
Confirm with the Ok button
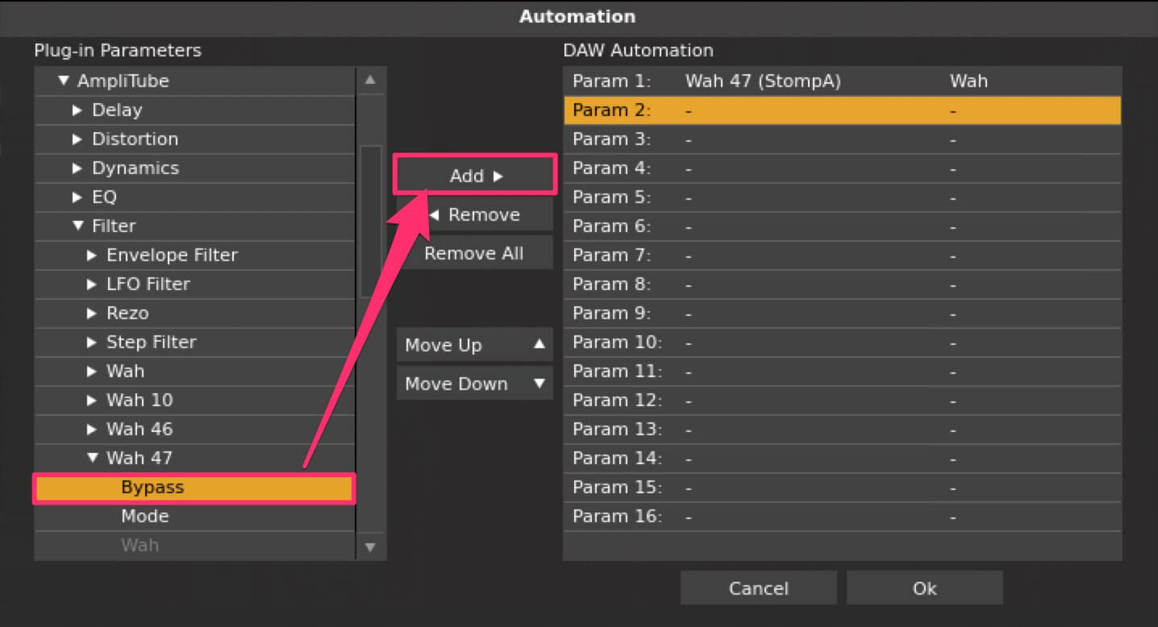[924, 588]
